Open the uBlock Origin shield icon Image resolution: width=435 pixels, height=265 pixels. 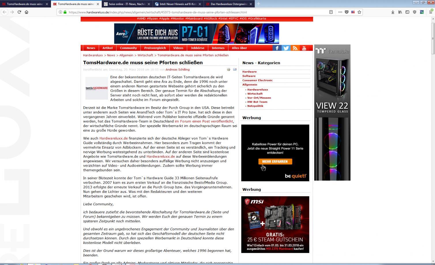click(415, 12)
